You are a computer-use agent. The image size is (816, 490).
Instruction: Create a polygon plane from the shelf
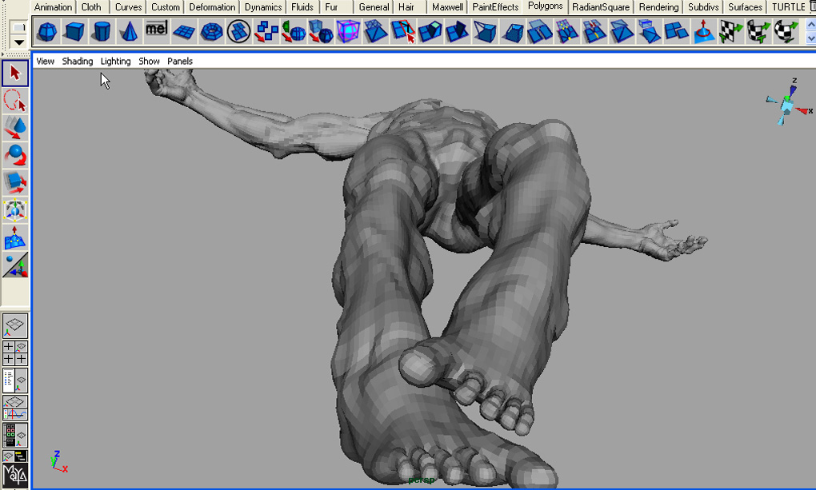tap(184, 31)
